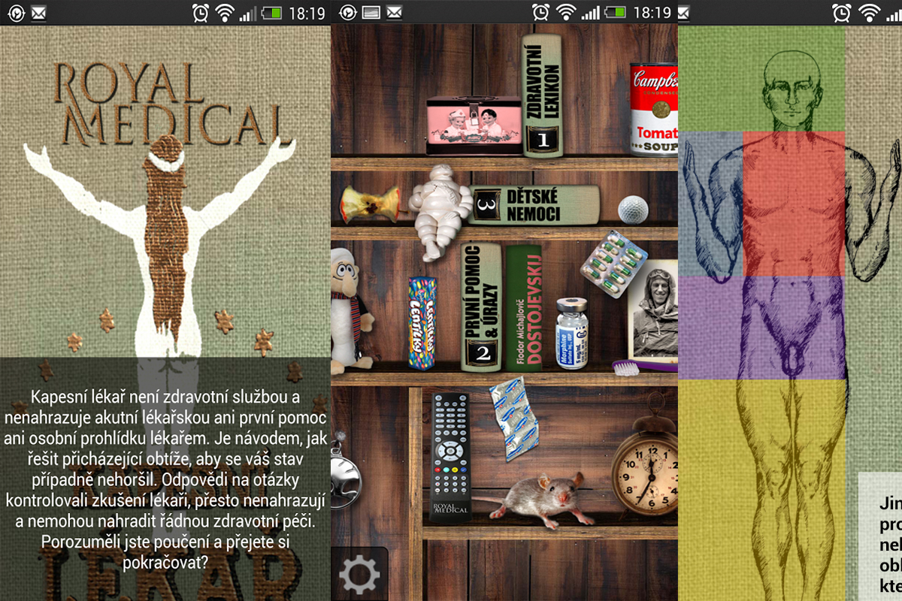Tap the pink vintage doctor lunchbox
Viewport: 902px width, 601px height.
click(475, 127)
